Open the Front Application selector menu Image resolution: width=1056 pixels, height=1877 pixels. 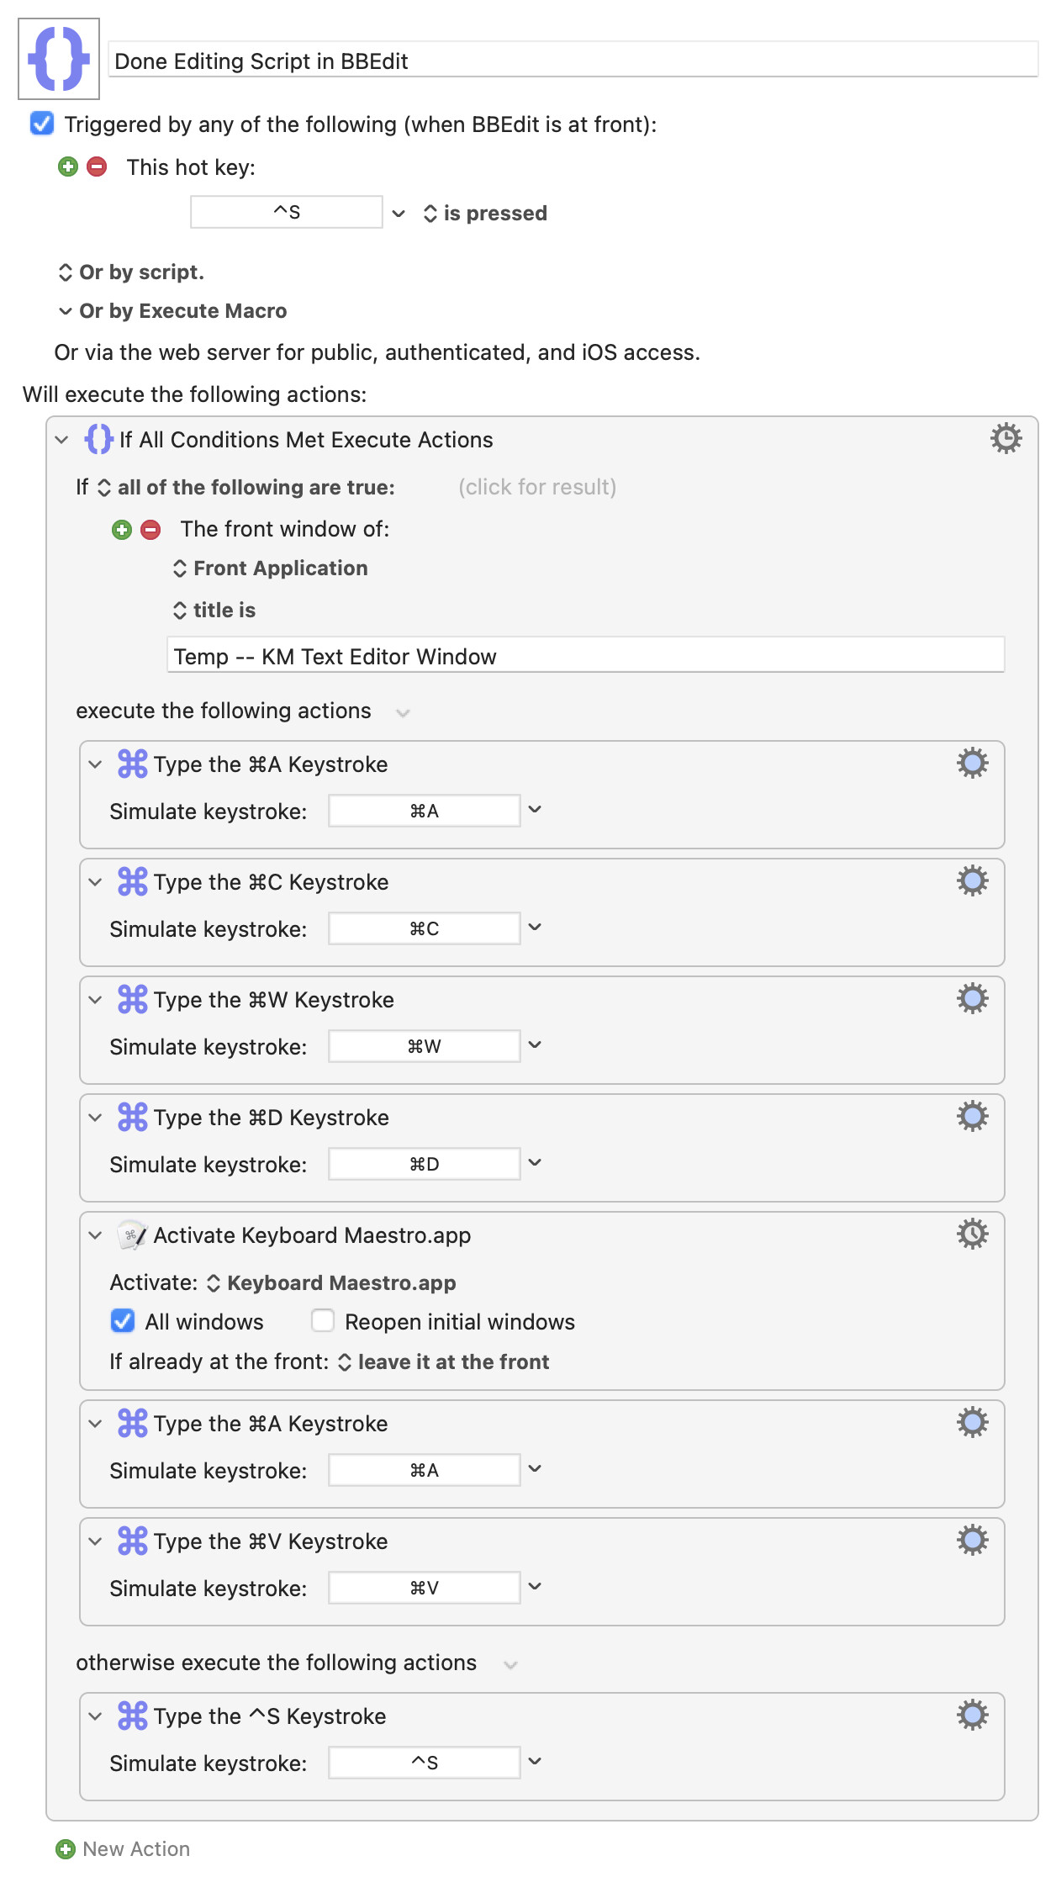[x=271, y=568]
